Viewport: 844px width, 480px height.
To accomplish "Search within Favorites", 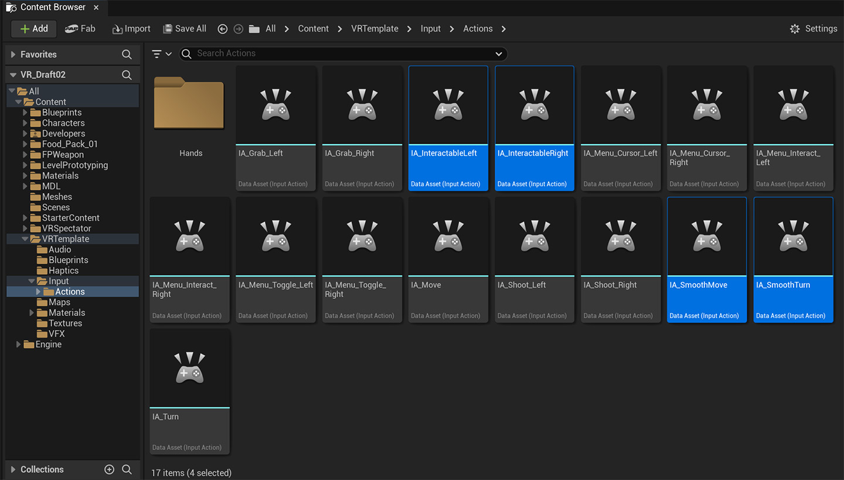I will (x=127, y=55).
